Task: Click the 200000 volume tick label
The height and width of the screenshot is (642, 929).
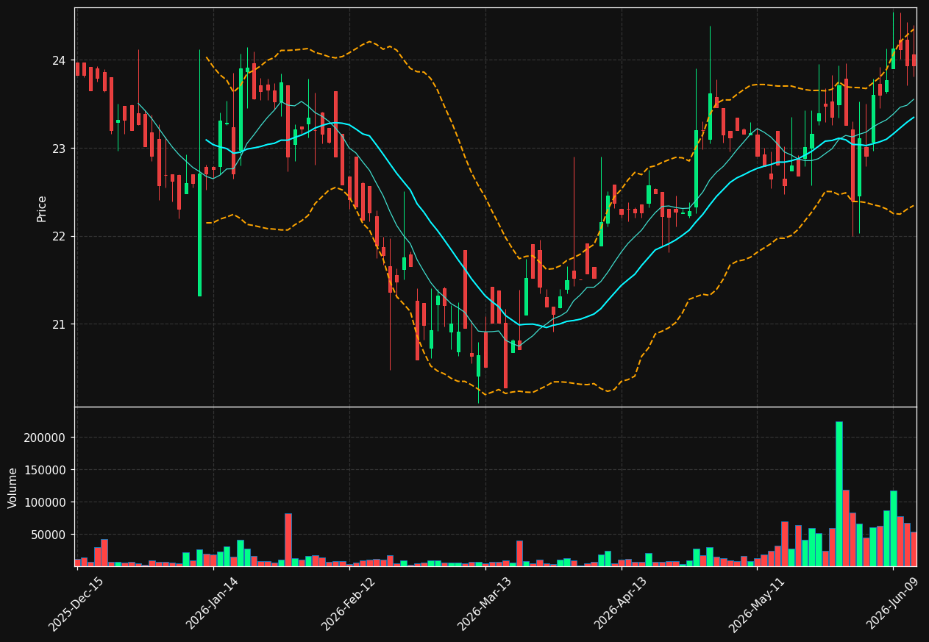Action: 46,438
